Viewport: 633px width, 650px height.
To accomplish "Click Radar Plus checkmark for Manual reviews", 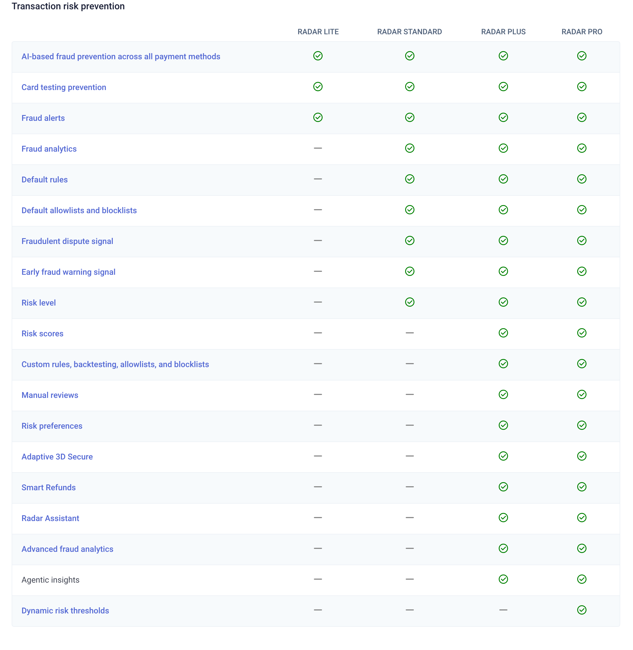I will (x=503, y=395).
